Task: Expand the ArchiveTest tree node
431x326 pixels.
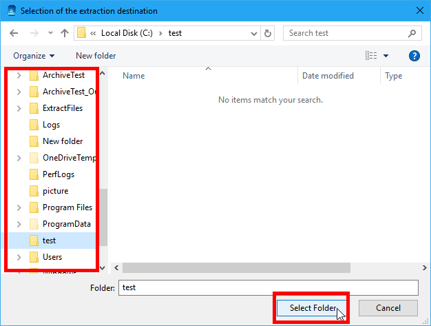Action: coord(19,75)
